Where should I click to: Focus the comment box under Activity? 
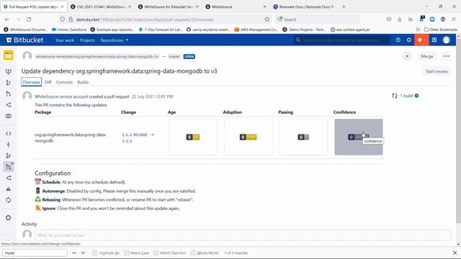(x=243, y=235)
